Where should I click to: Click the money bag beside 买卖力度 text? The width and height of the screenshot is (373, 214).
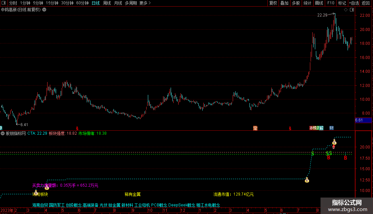[x=47, y=187]
